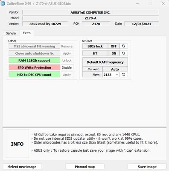169x171 pixels.
Task: Close the CoffeeTime window
Action: 163,3
